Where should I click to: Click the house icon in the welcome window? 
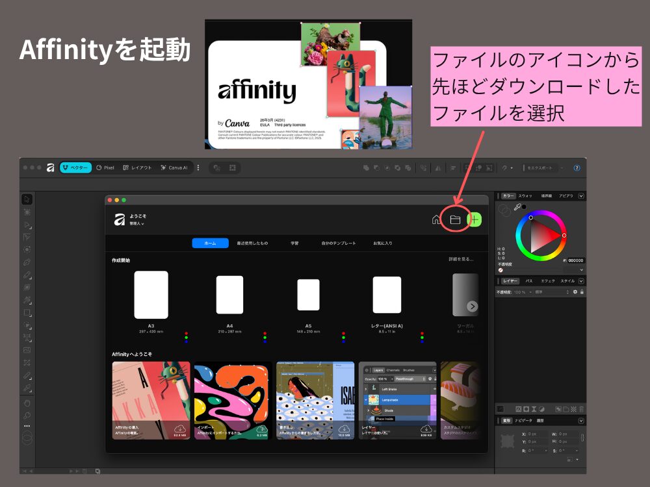pyautogui.click(x=435, y=219)
